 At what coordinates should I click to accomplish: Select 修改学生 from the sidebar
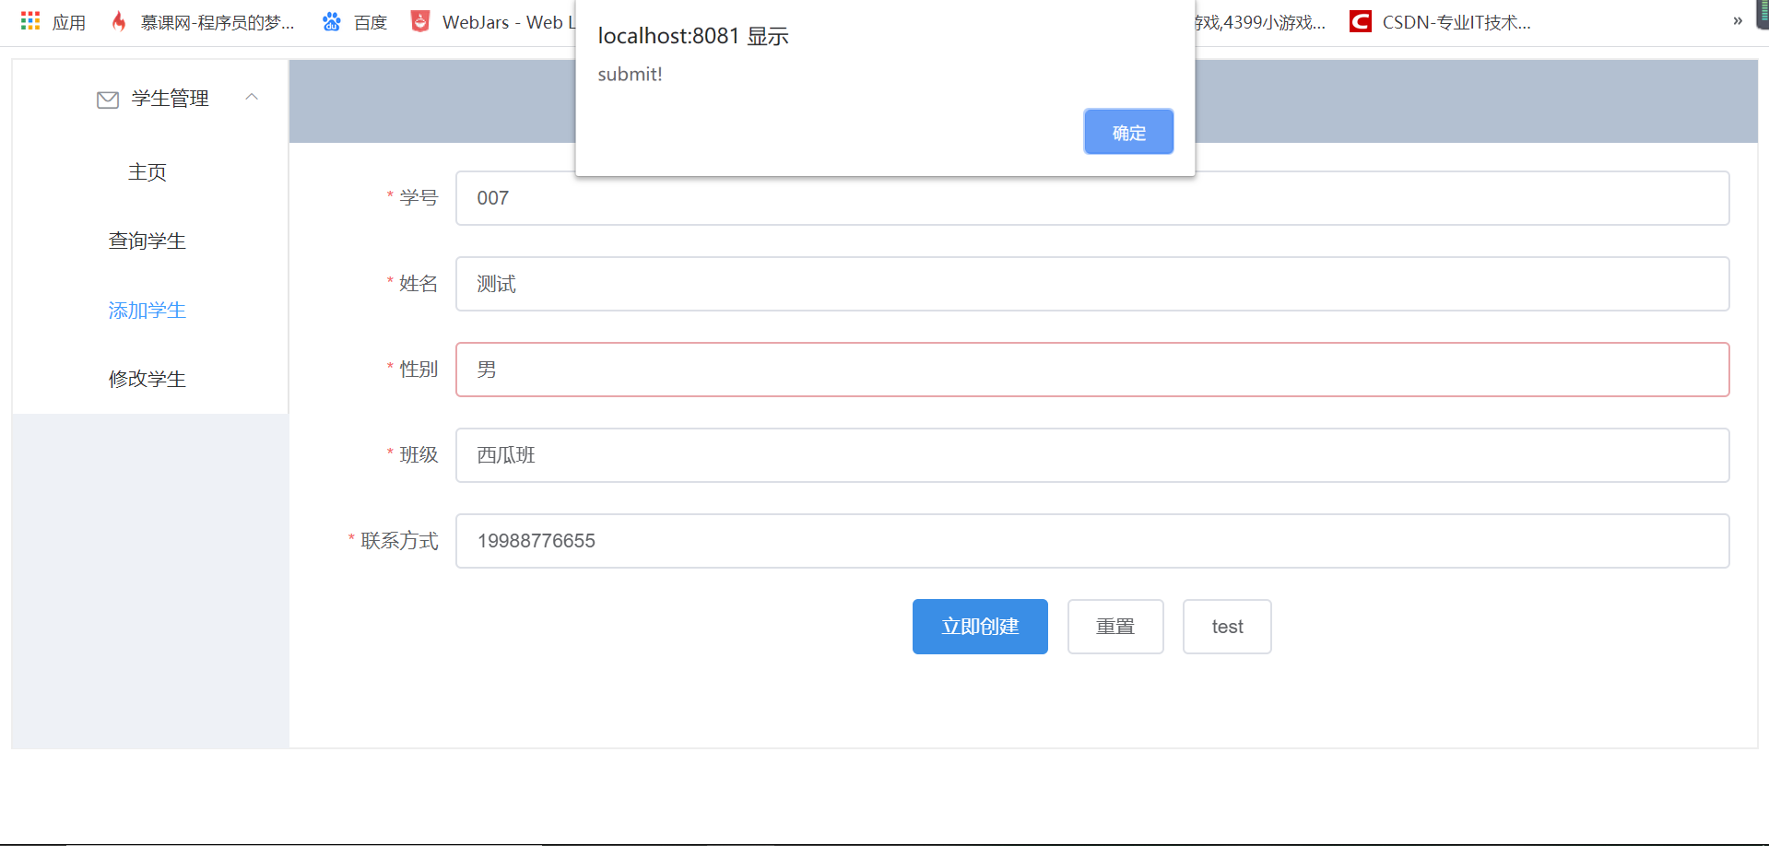(147, 378)
